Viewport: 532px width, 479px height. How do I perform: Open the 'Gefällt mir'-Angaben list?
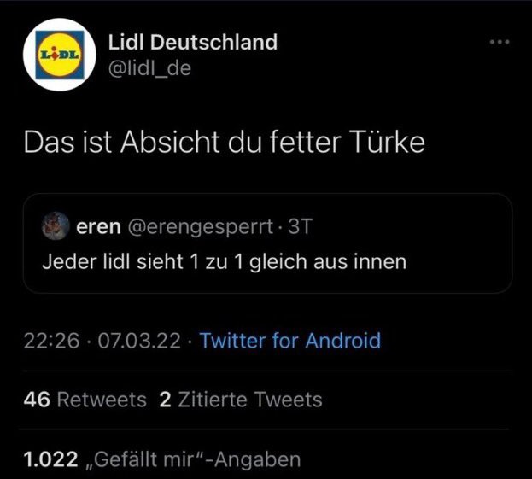[x=195, y=459]
